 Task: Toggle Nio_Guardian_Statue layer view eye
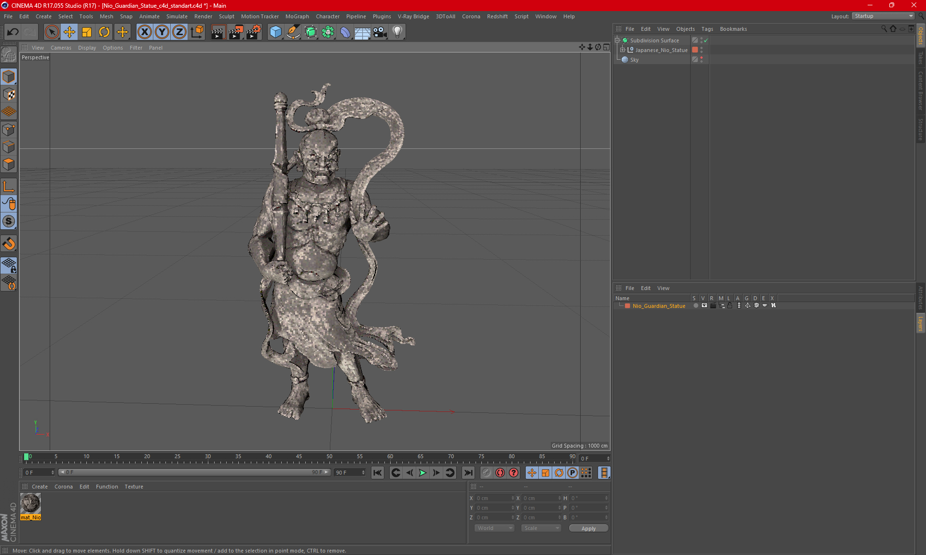coord(704,305)
